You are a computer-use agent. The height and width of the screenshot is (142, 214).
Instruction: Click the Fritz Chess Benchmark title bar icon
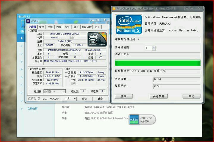114,9
